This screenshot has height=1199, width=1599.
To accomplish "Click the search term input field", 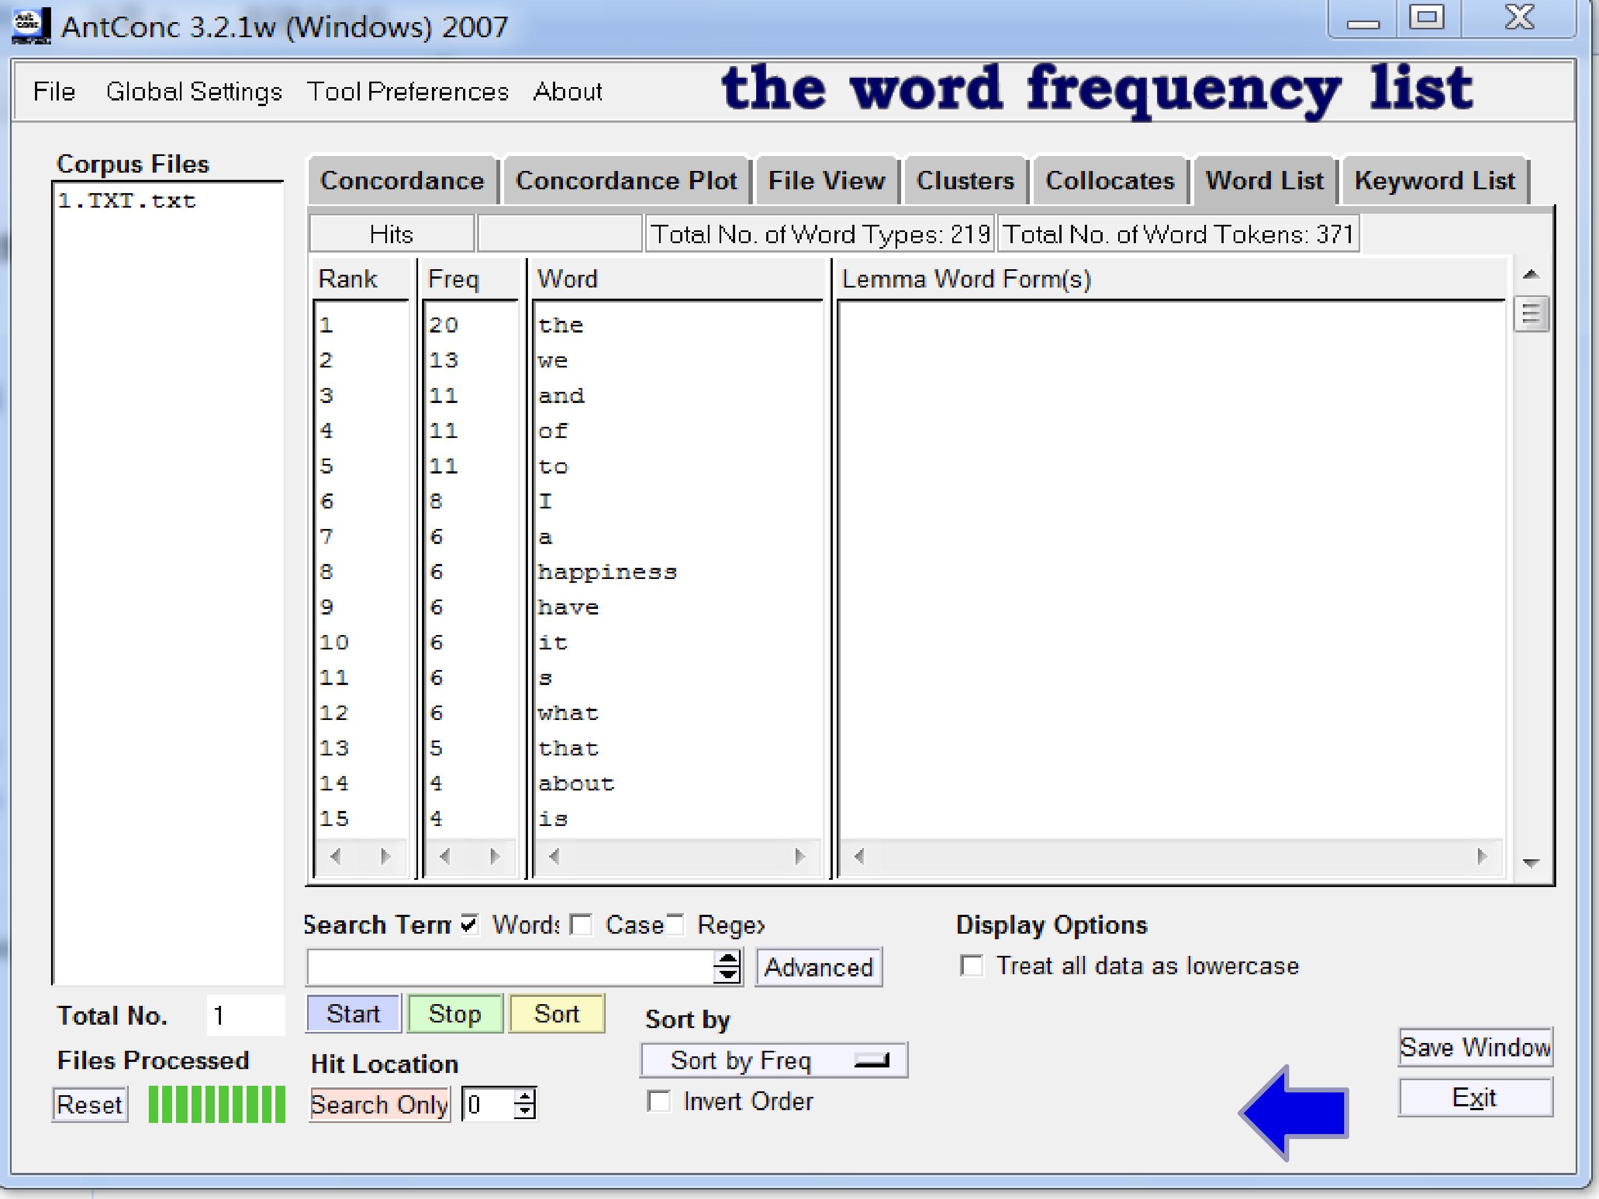I will [510, 967].
